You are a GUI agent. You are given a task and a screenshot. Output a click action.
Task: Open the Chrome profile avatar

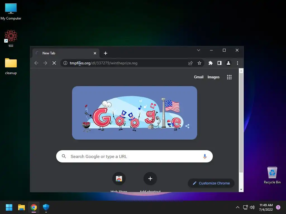[x=228, y=63]
